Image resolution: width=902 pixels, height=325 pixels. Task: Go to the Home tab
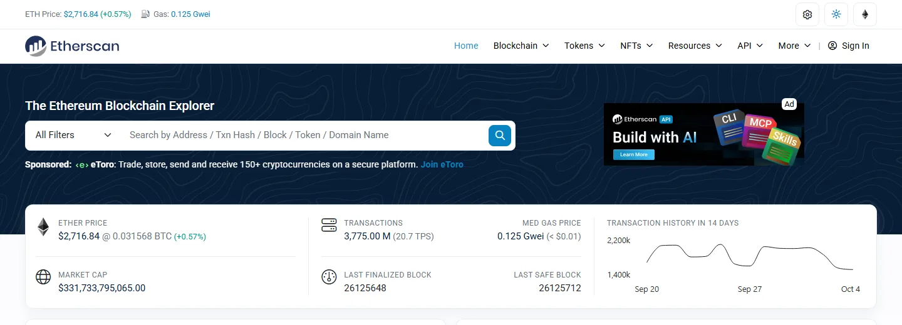click(466, 46)
